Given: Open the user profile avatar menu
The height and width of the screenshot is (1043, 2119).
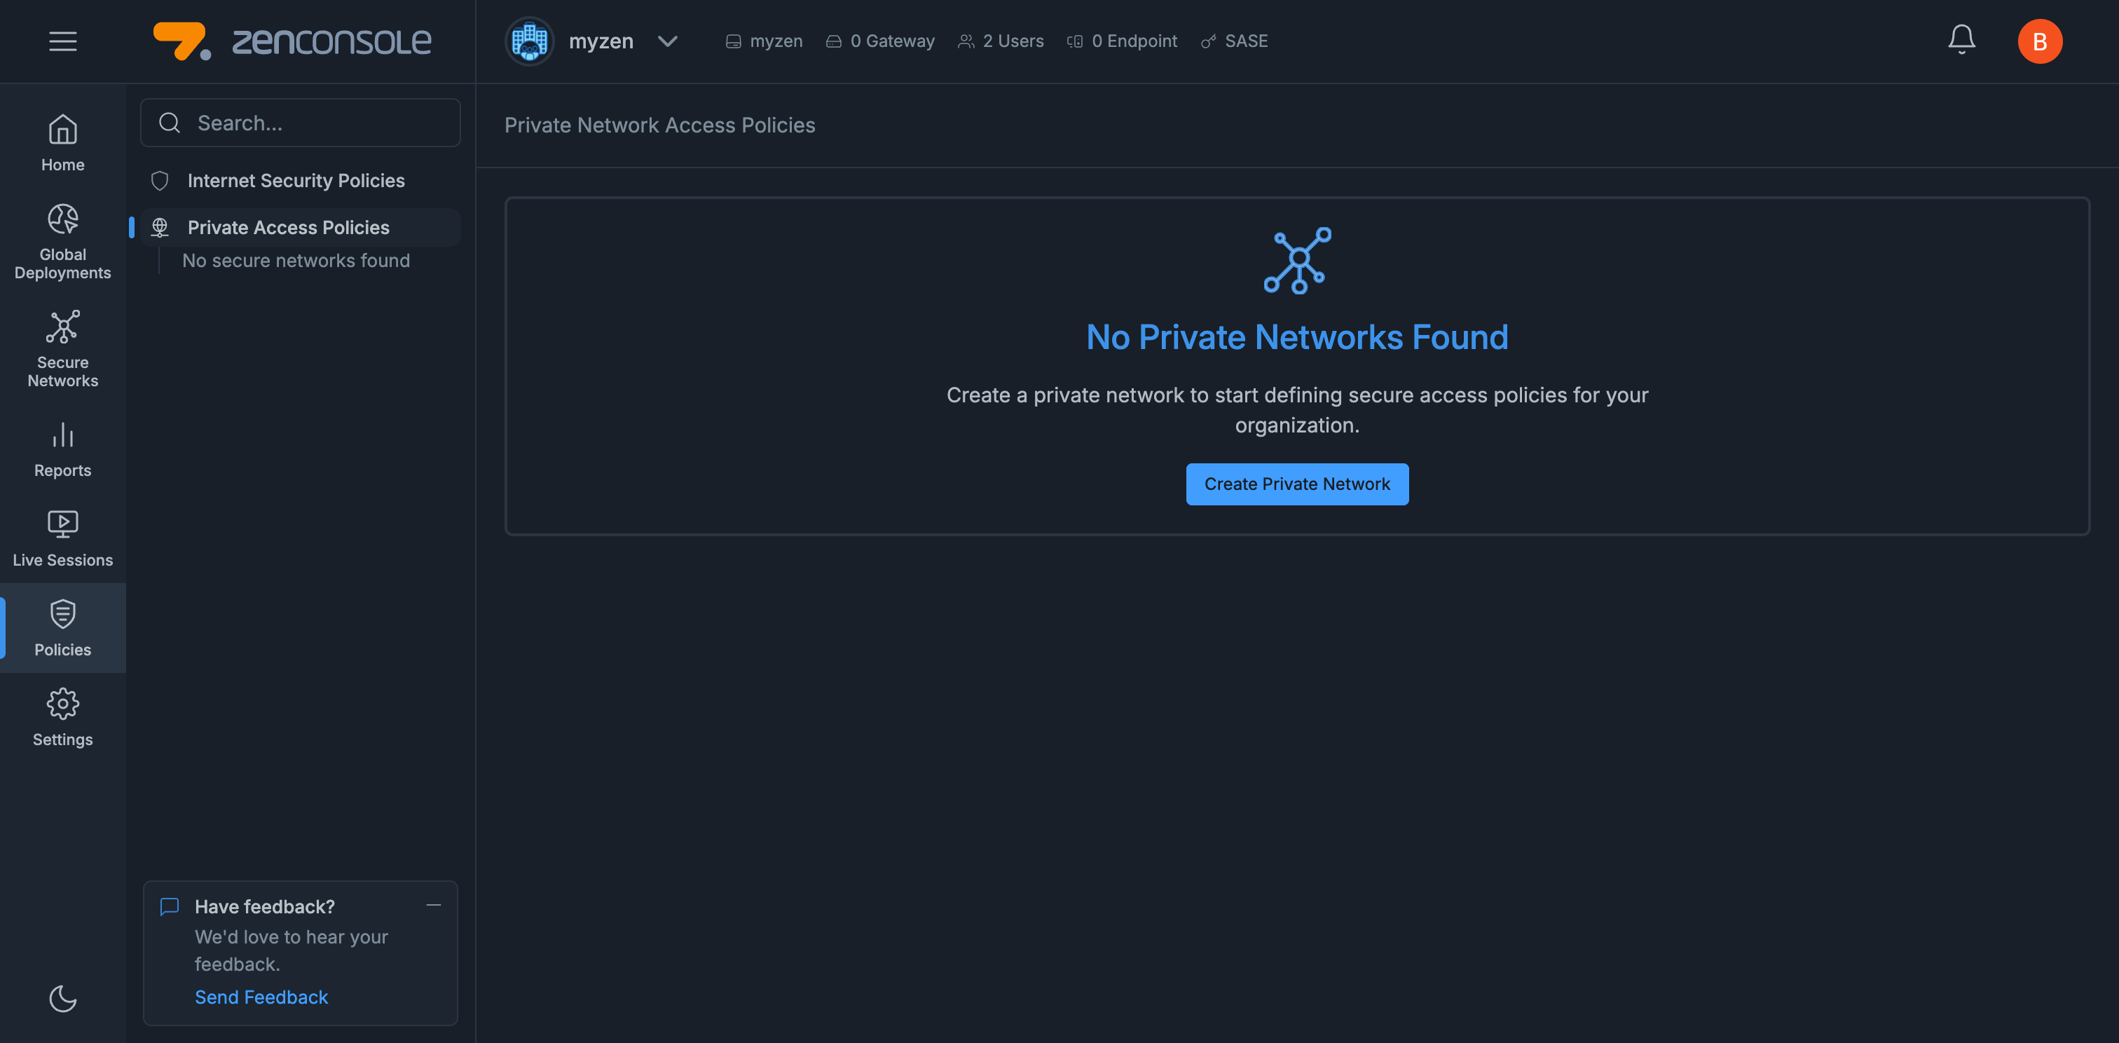Looking at the screenshot, I should pyautogui.click(x=2041, y=41).
